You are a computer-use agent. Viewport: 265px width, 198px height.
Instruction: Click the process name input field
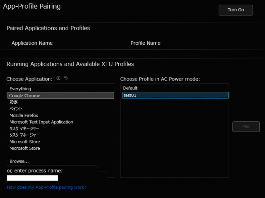click(33, 178)
